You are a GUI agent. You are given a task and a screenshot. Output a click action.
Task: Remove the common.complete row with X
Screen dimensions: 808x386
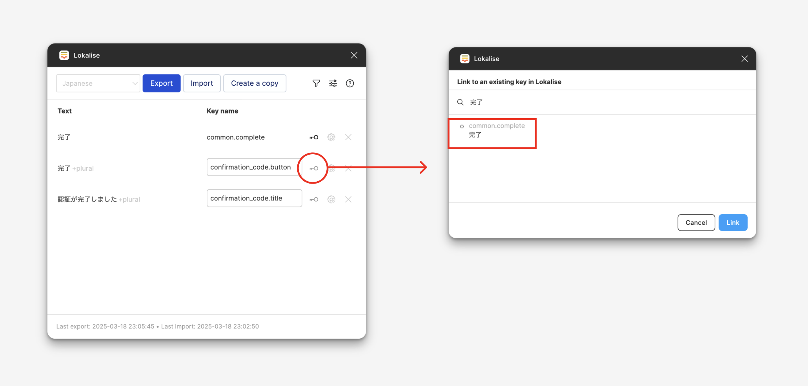point(348,137)
